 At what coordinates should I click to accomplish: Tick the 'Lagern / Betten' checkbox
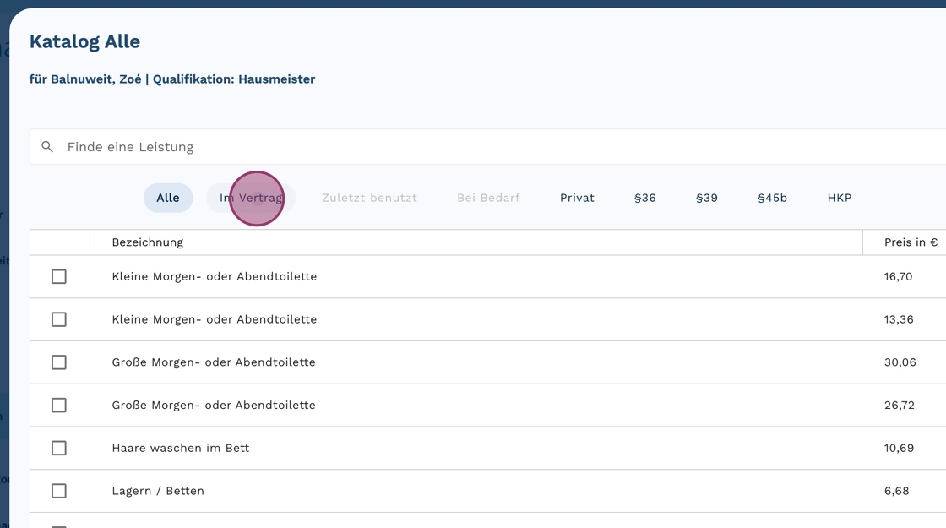(59, 491)
